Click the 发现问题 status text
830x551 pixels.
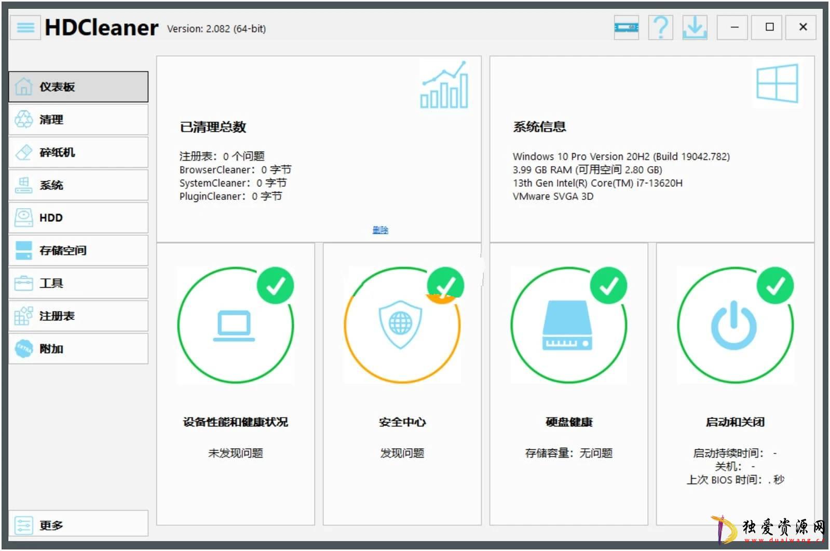402,453
